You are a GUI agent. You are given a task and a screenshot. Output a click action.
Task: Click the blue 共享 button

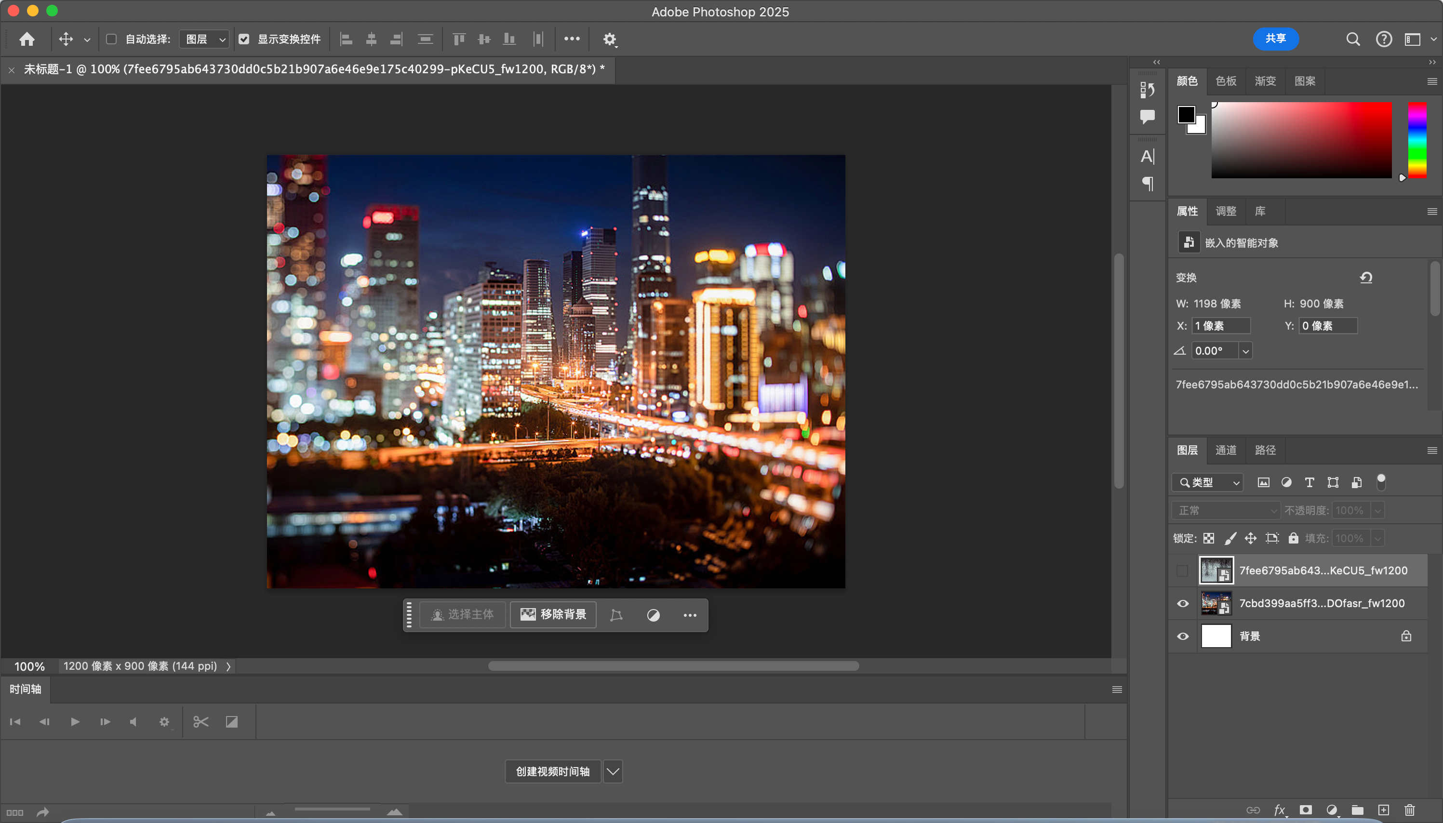tap(1275, 39)
